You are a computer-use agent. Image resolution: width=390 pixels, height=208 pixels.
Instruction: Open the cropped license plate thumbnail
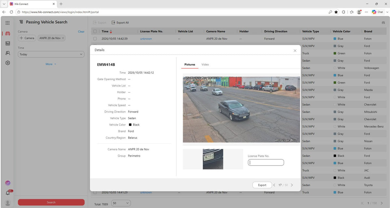click(213, 159)
